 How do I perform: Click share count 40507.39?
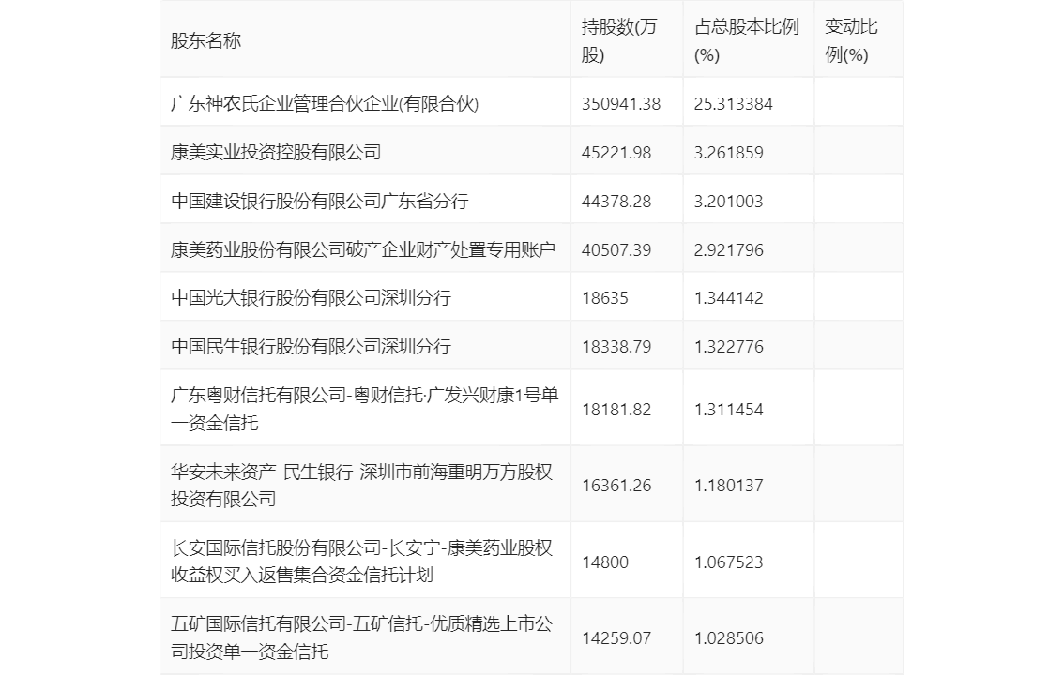[x=616, y=250]
